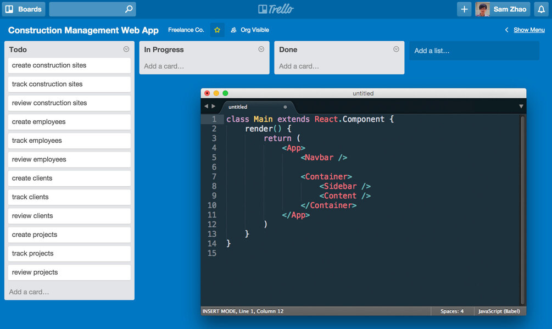Viewport: 552px width, 329px height.
Task: Click the Org Visible people icon
Action: coord(233,30)
